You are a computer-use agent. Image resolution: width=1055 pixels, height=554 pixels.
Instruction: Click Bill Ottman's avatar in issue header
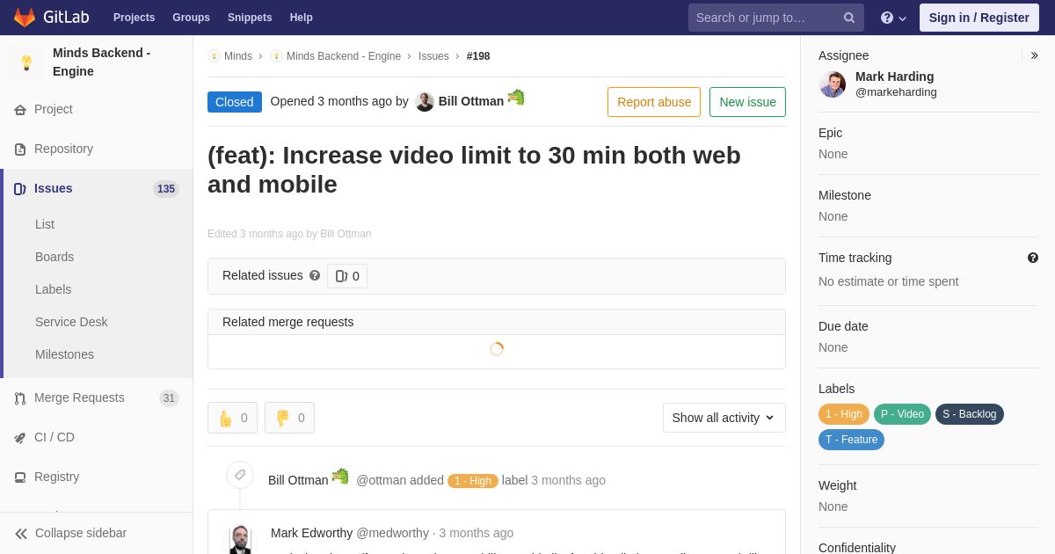pyautogui.click(x=425, y=102)
